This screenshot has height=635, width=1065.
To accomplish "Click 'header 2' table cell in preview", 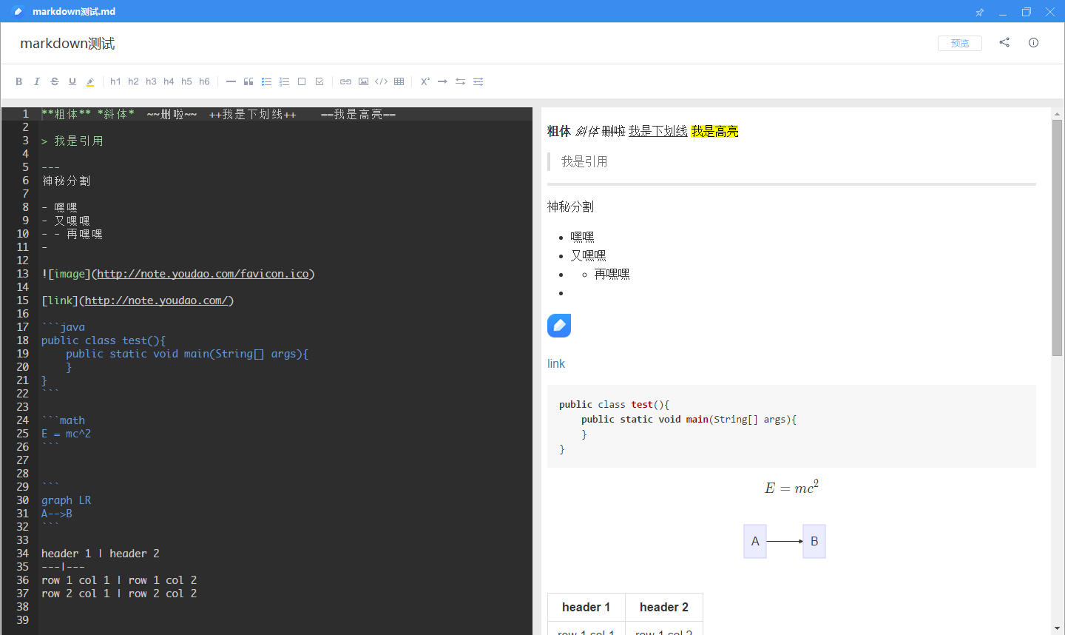I will tap(664, 608).
